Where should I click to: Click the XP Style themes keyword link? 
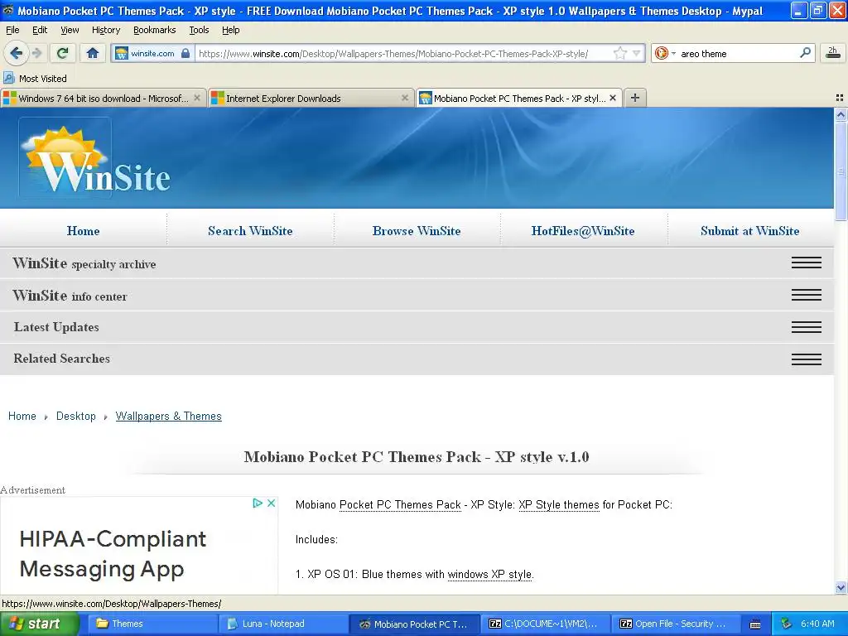[559, 504]
